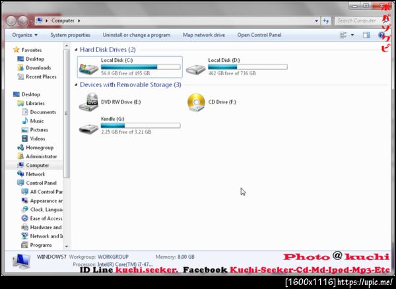The height and width of the screenshot is (289, 396).
Task: Click the Memory 8.00 GB value
Action: [x=186, y=257]
